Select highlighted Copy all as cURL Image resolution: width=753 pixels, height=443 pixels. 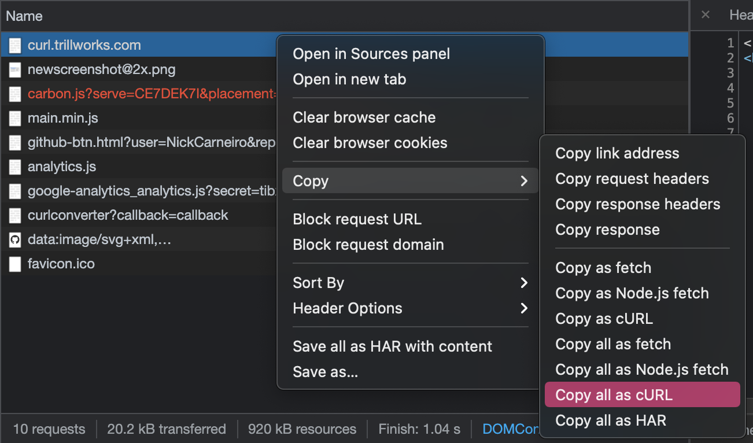click(643, 395)
